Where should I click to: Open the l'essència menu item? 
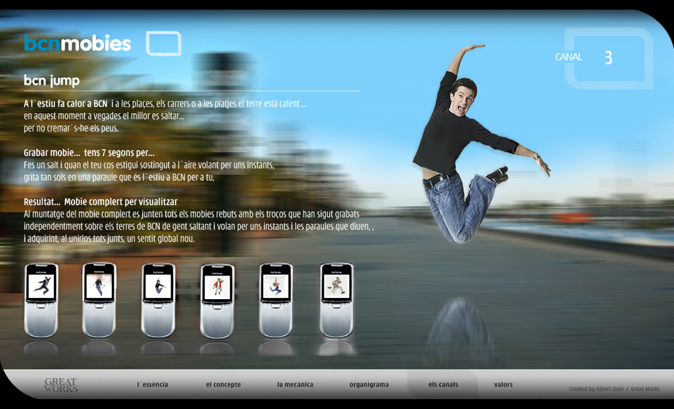click(153, 385)
